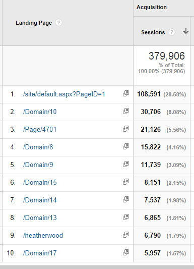Click the Landing Page column header
Screen dimensions: 194x269
(x=34, y=23)
